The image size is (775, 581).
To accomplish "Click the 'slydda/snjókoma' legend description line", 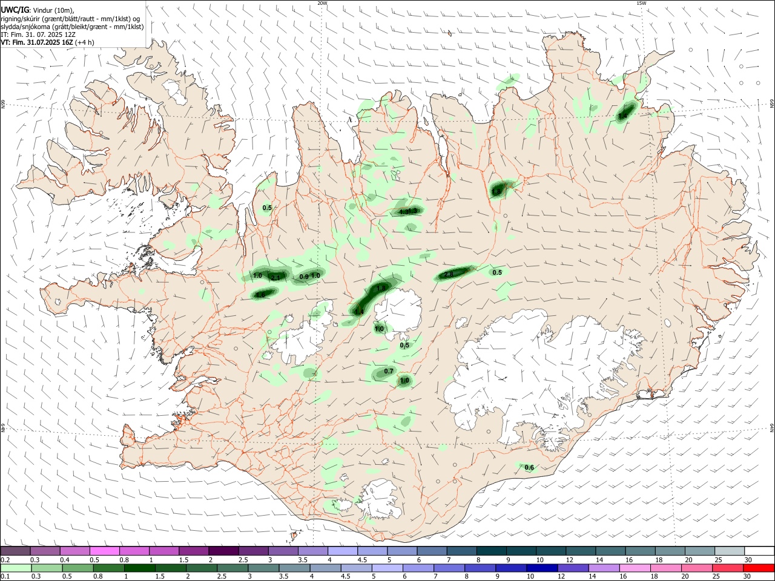I will (72, 27).
